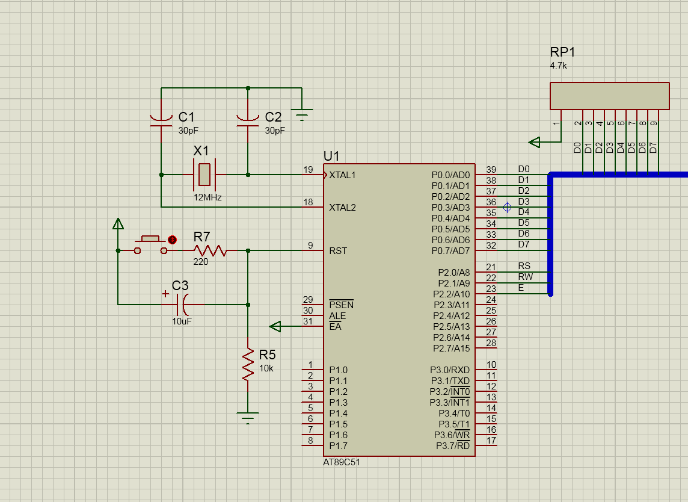Click the 4.7k value under RP1

(x=559, y=66)
